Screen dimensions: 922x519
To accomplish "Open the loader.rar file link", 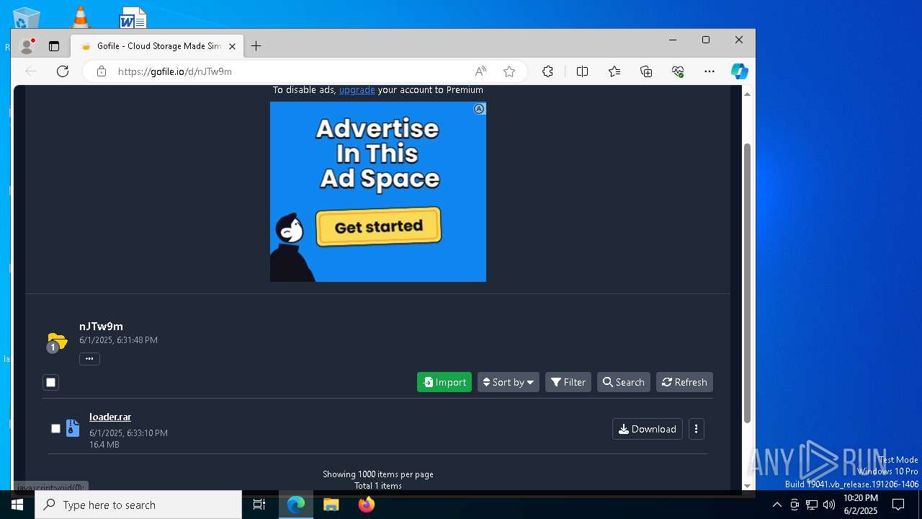I will (x=110, y=417).
